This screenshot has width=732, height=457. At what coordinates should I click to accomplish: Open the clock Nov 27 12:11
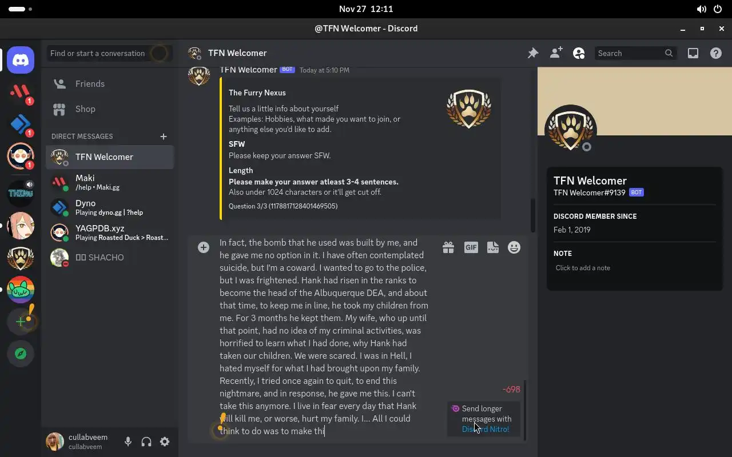coord(366,9)
